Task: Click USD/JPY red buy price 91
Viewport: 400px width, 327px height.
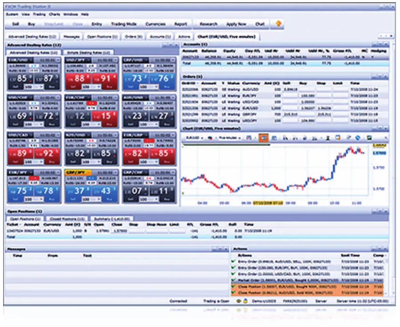Action: (x=105, y=78)
